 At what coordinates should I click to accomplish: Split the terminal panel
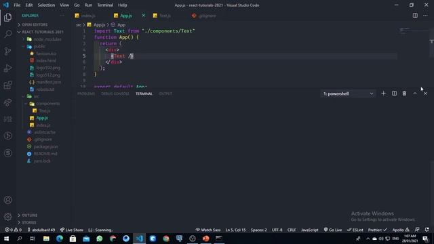394,94
